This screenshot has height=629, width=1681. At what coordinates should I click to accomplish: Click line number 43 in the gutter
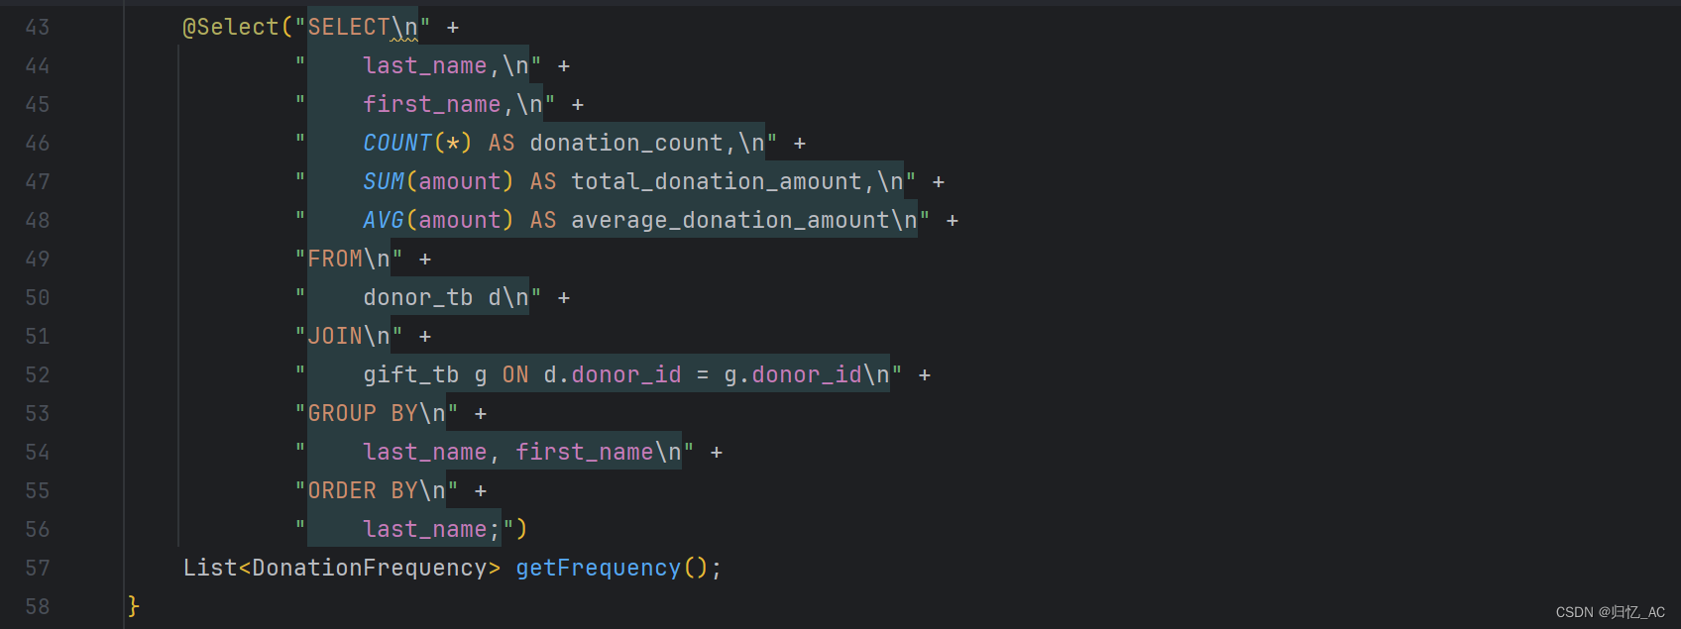point(38,28)
